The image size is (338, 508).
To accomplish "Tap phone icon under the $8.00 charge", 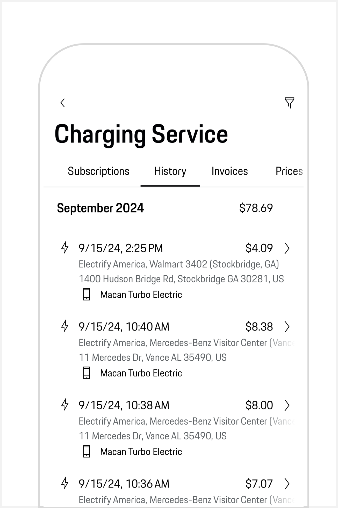I will click(x=87, y=451).
